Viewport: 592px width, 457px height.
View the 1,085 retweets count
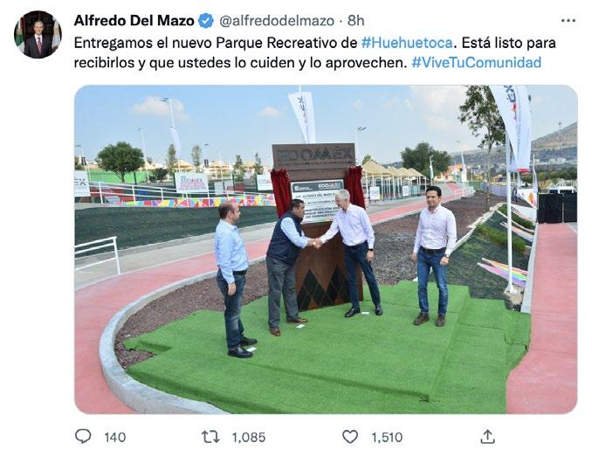(x=249, y=438)
